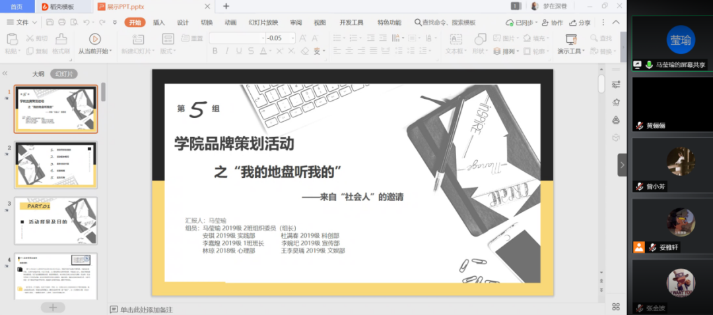Viewport: 713px width, 315px height.
Task: Select the 形状 shapes icon
Action: click(x=480, y=39)
